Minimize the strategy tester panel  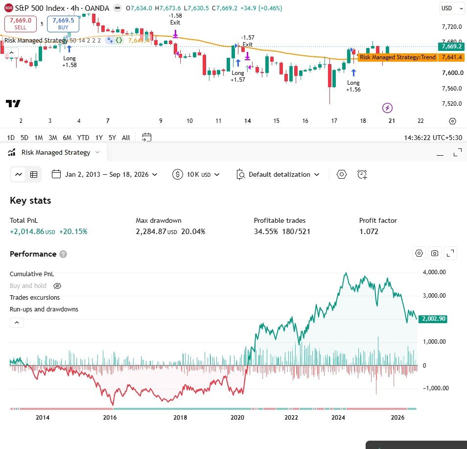coord(440,155)
